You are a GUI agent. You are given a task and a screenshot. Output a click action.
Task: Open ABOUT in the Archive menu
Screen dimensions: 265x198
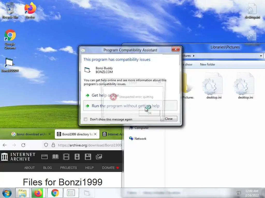coord(30,168)
